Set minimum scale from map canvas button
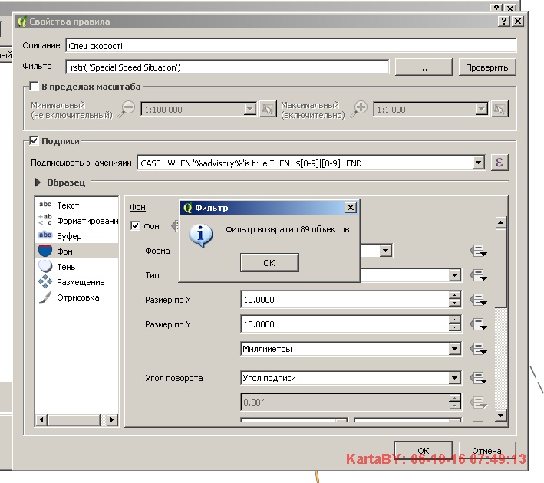544x483 pixels. (x=268, y=109)
